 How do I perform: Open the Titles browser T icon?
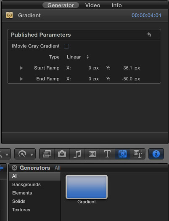pyautogui.click(x=107, y=154)
